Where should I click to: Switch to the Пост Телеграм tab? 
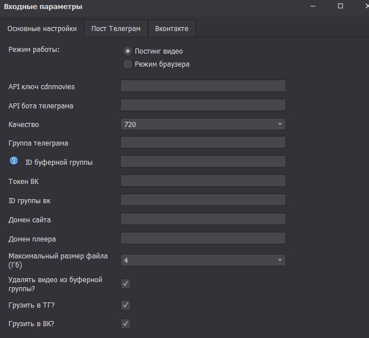pos(116,29)
